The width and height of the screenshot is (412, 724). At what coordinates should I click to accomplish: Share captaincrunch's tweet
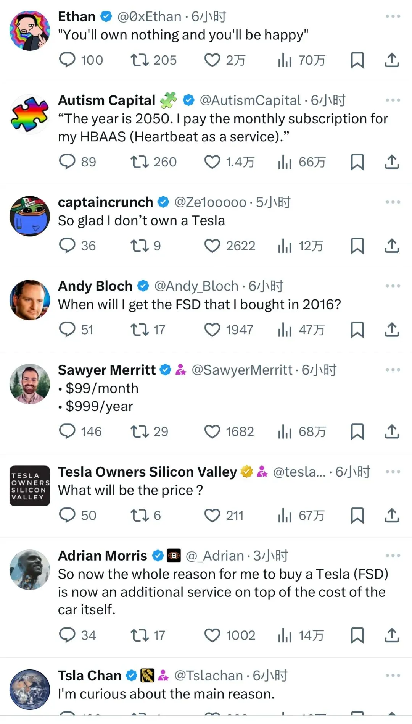point(391,246)
